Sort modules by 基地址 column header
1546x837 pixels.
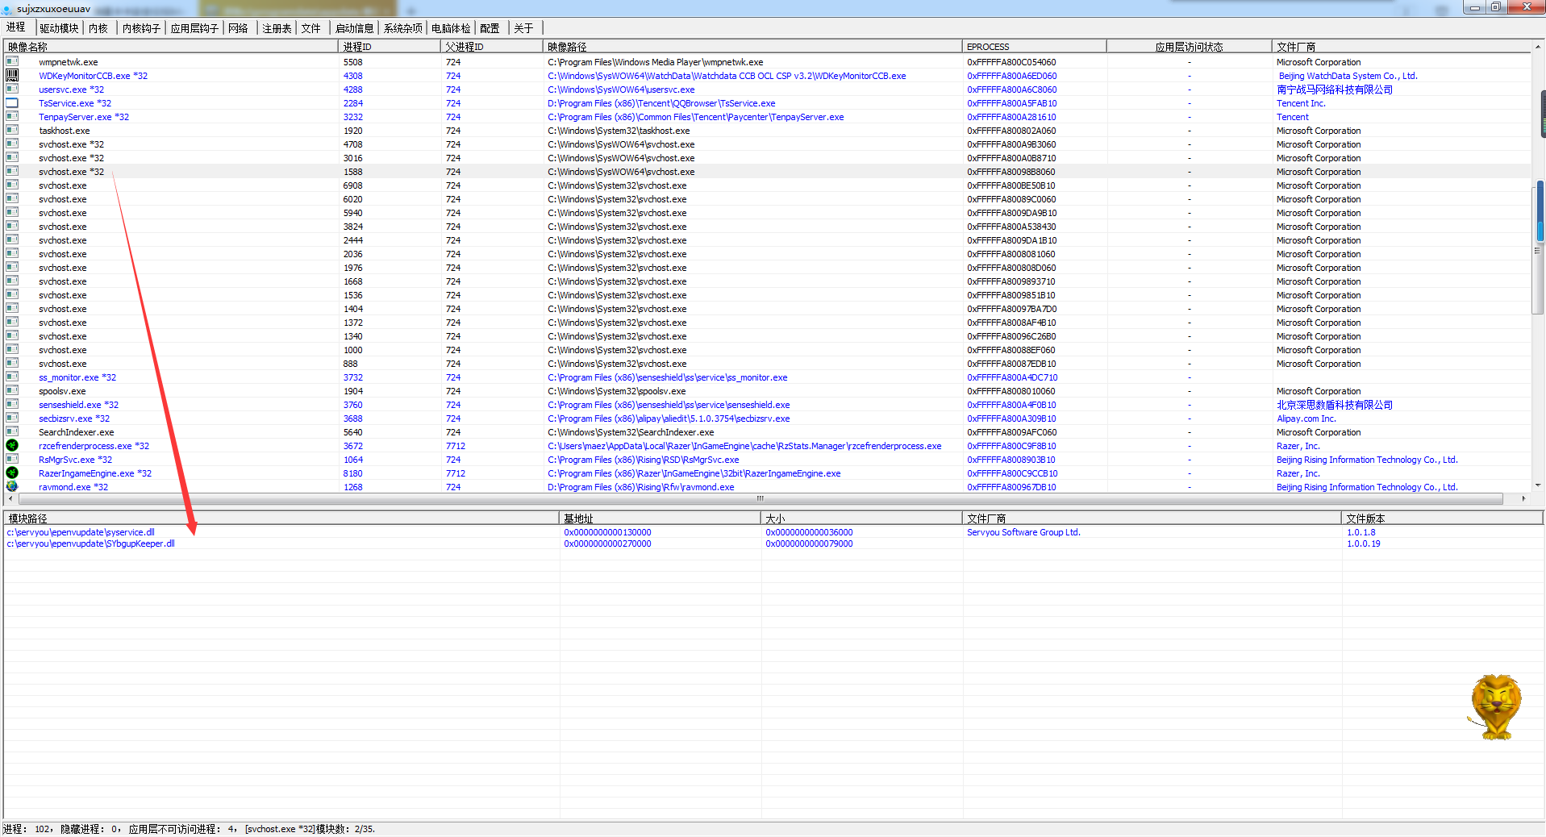[x=660, y=518]
